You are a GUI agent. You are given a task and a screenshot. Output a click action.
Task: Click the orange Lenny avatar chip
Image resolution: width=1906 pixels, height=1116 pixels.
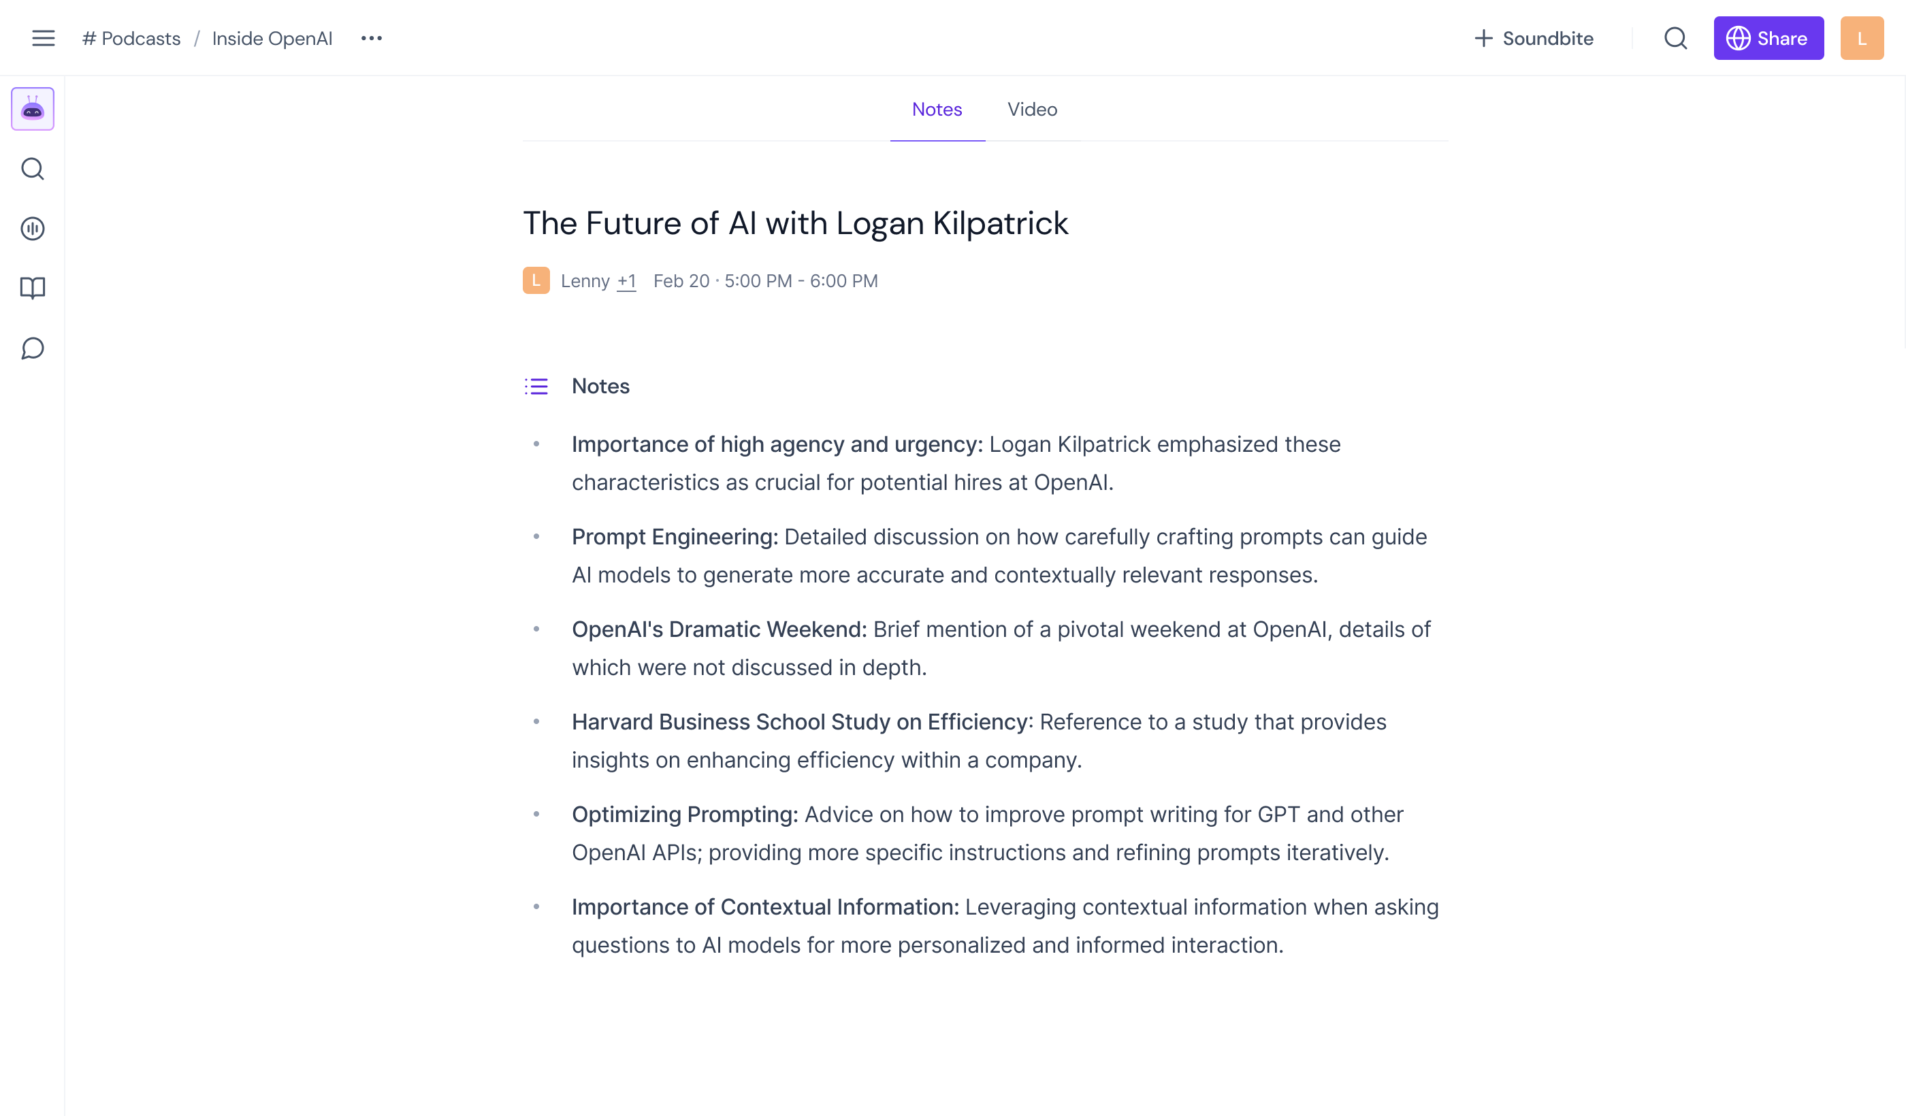pos(536,280)
